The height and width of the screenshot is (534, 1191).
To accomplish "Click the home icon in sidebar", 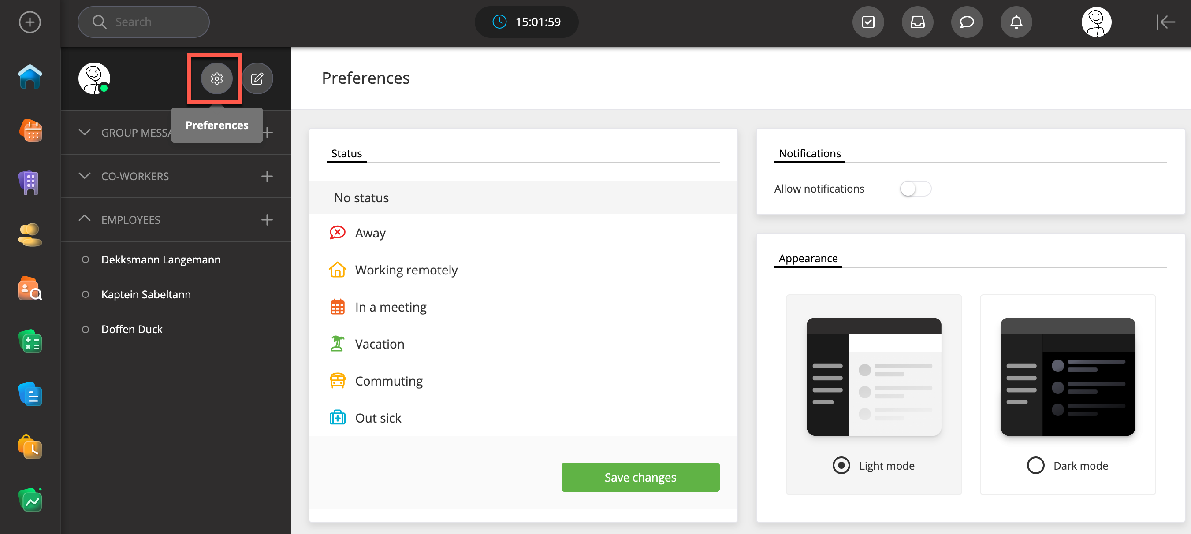I will (30, 77).
